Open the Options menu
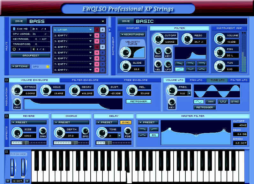 20,67
